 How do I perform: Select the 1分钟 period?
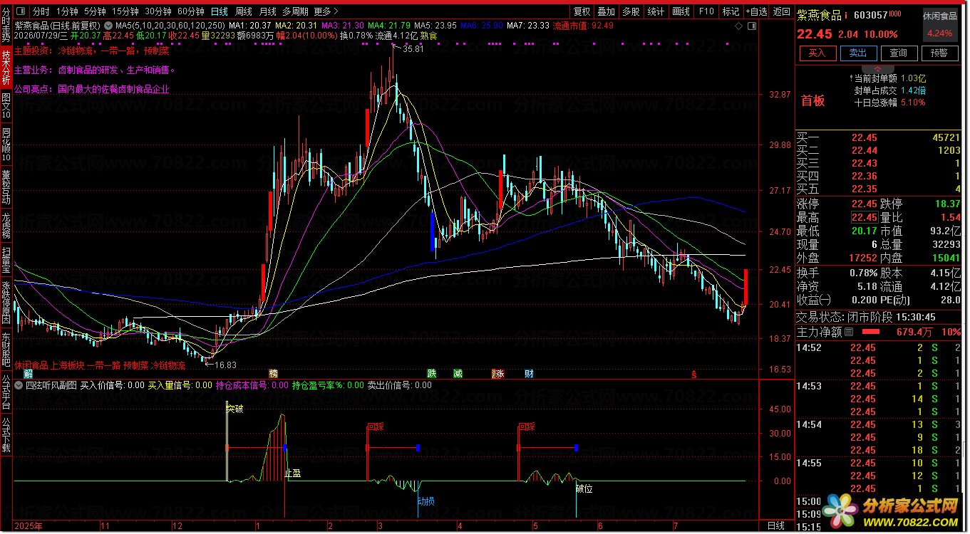67,11
